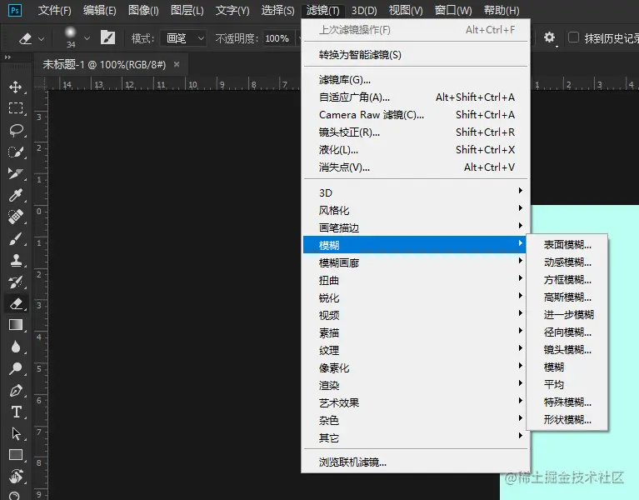The width and height of the screenshot is (639, 500).
Task: Open the 模式 画笔 mode dropdown
Action: pyautogui.click(x=183, y=38)
